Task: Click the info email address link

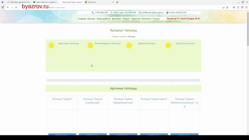Action: [153, 12]
